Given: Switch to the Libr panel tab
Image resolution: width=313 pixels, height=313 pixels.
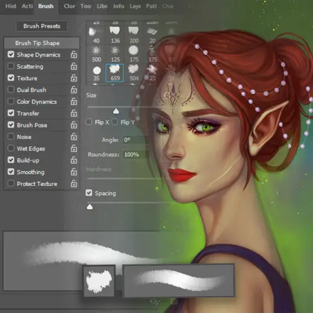Looking at the screenshot, I should point(102,6).
